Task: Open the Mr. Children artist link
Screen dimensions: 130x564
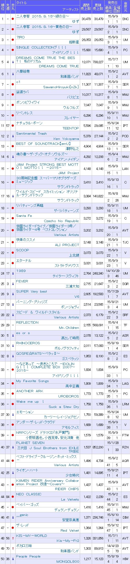Action: tap(69, 328)
